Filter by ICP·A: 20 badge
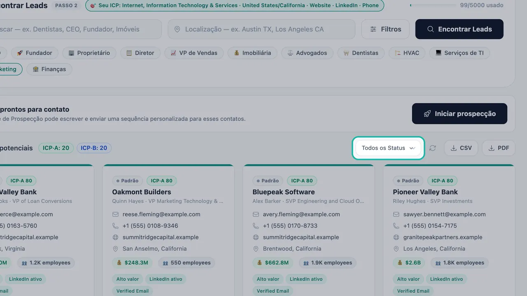Viewport: 527px width, 296px height. (x=56, y=148)
